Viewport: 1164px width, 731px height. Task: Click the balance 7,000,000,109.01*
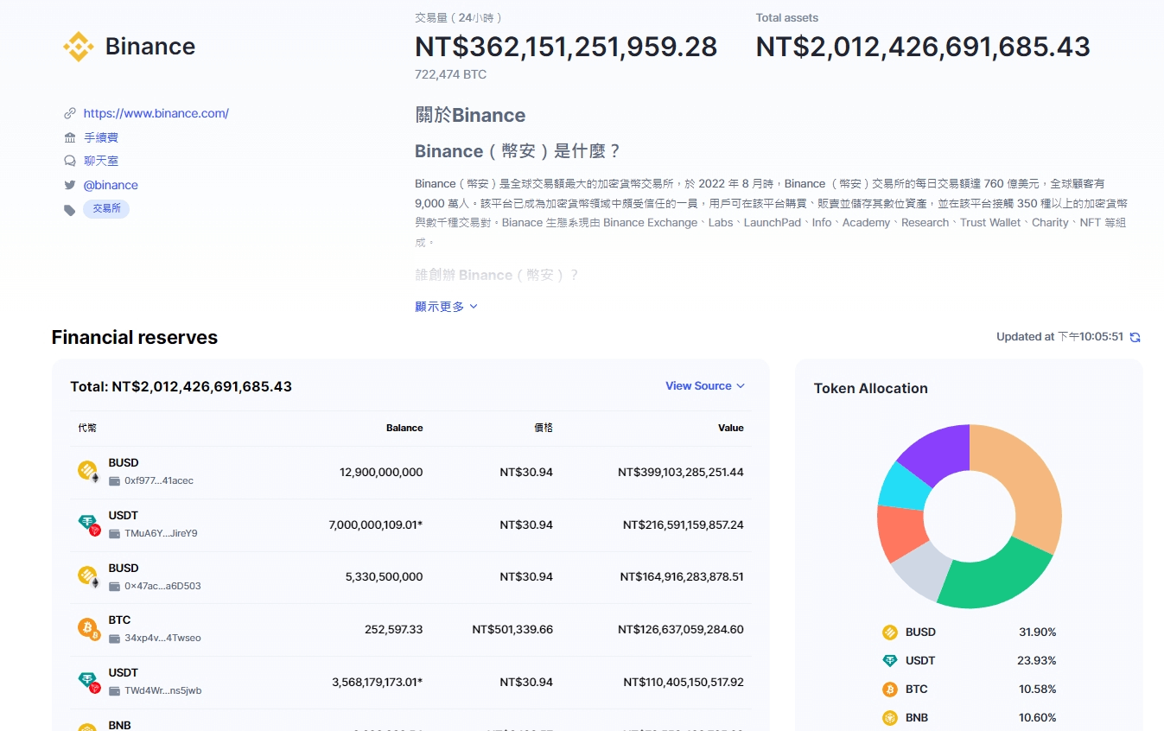click(376, 524)
